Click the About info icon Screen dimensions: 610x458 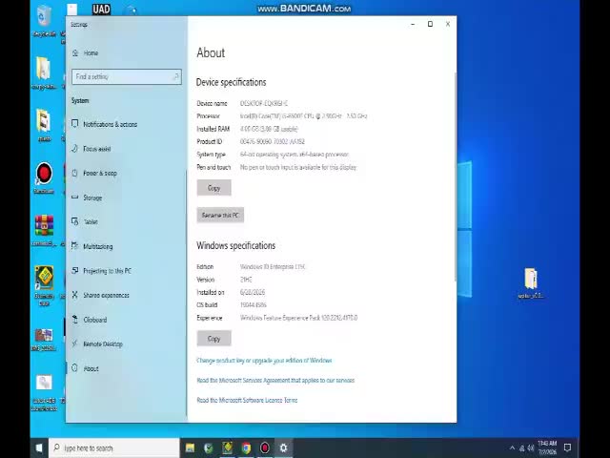pos(75,368)
